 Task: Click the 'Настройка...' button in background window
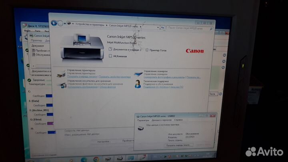tap(104, 142)
